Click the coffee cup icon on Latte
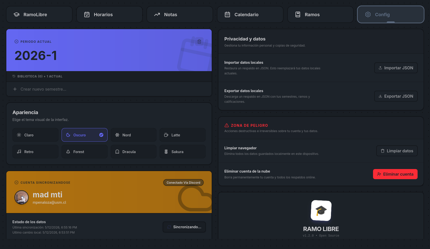430x249 pixels. click(166, 135)
